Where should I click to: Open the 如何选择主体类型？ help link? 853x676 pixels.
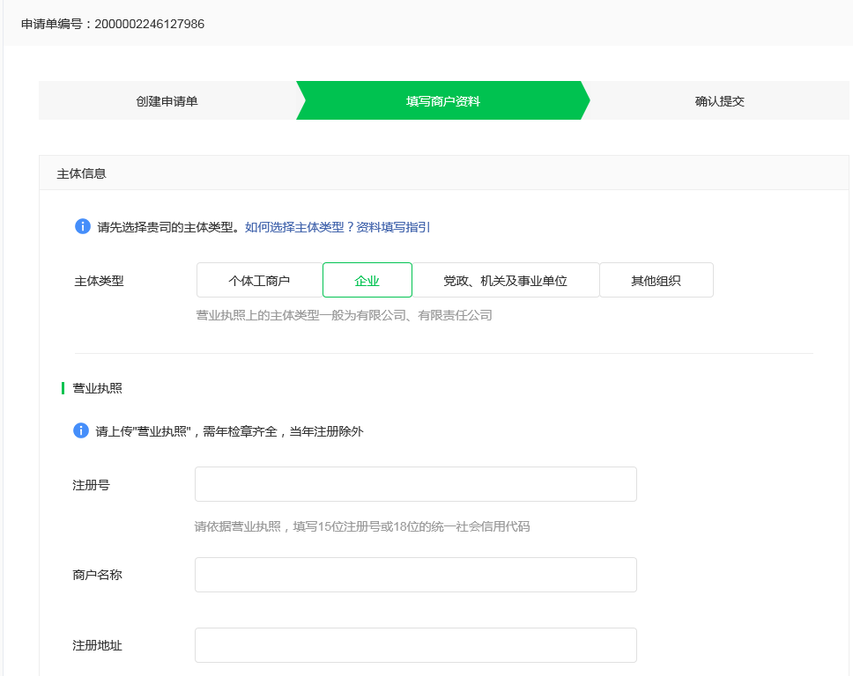point(299,227)
